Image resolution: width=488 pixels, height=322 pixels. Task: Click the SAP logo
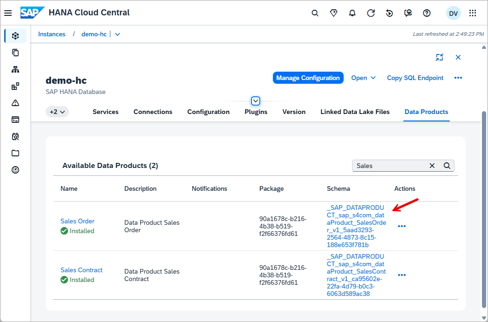point(32,13)
